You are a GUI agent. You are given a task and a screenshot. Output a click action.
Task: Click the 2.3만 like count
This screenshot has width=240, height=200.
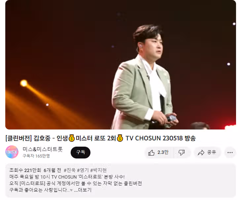click(163, 152)
